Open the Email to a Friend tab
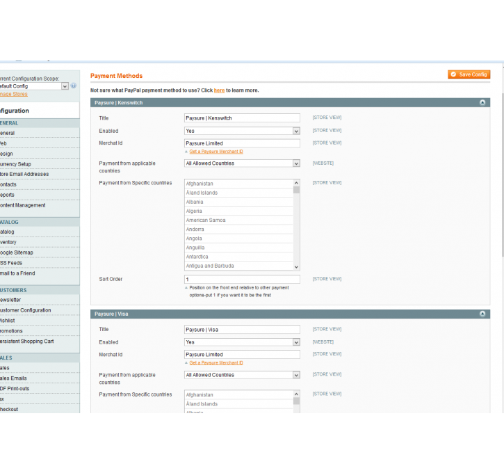 pos(40,273)
